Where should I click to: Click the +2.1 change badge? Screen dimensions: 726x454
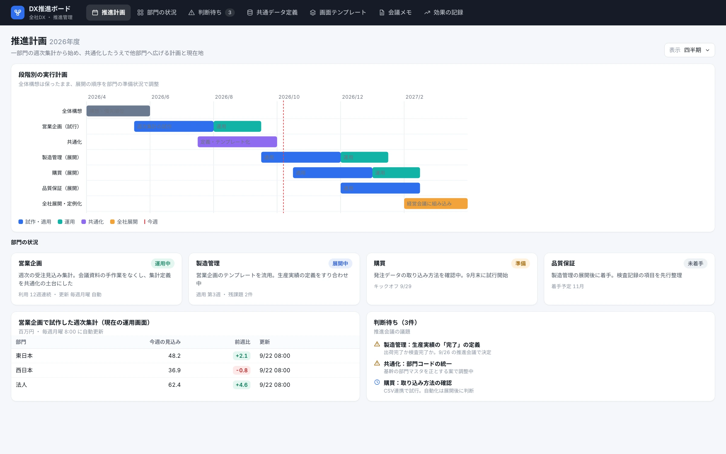pyautogui.click(x=242, y=356)
